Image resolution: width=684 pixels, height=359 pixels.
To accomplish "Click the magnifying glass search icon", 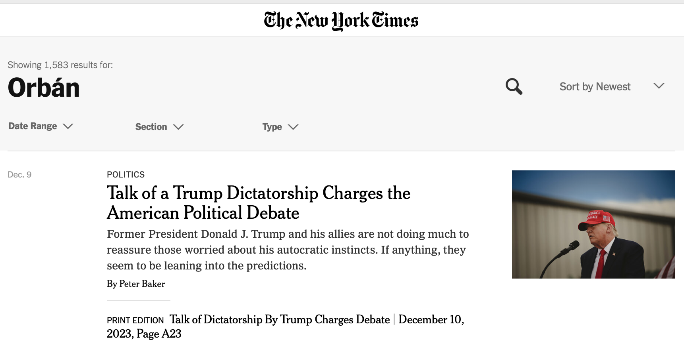I will (x=514, y=86).
